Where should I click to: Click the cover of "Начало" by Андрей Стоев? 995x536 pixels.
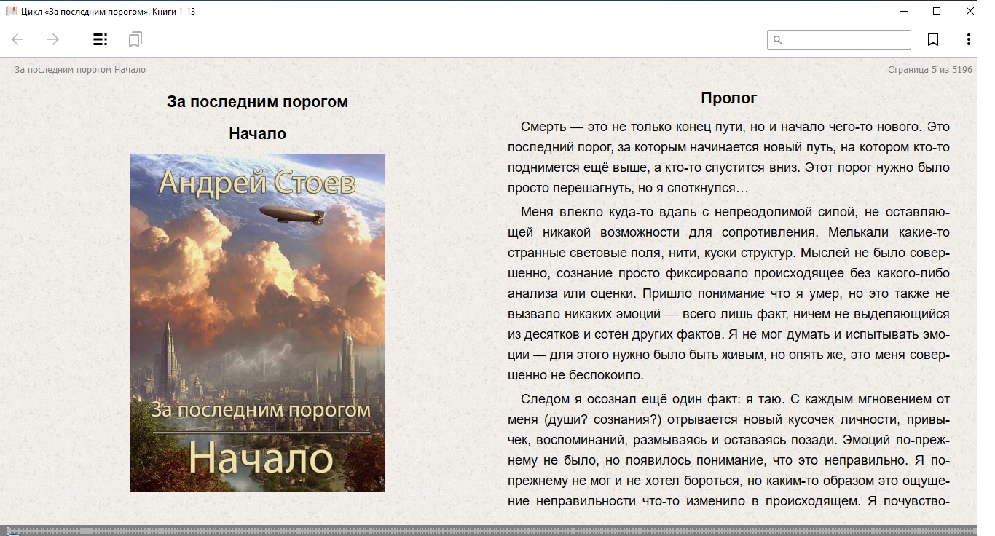click(x=256, y=320)
